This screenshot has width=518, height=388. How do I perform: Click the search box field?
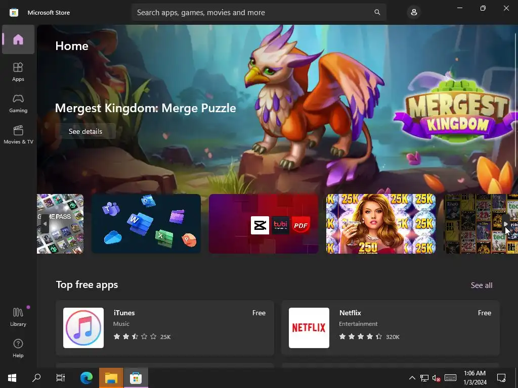[x=258, y=12]
